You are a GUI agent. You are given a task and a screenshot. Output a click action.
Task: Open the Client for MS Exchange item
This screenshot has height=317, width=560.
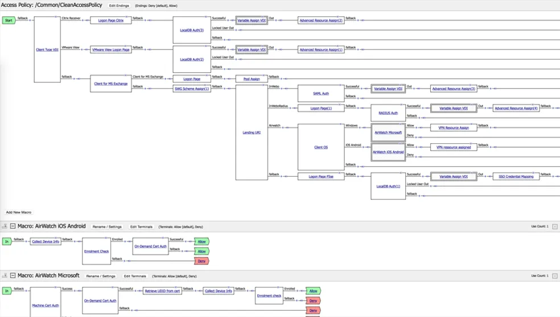tap(111, 84)
